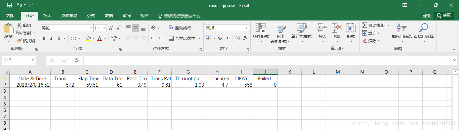Apply the cell borders icon
Screen dimensions: 459x130
click(x=74, y=38)
